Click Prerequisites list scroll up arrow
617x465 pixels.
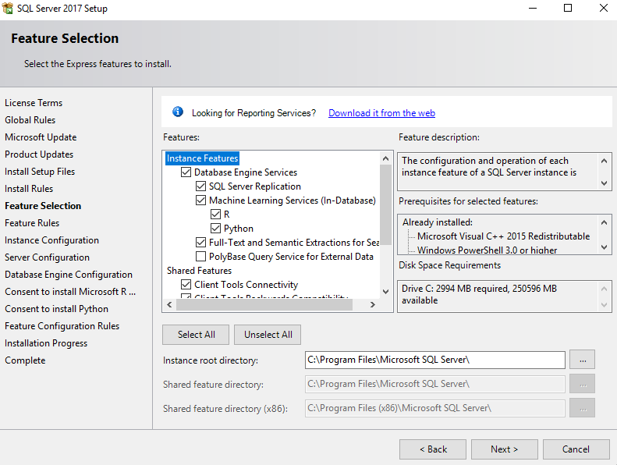click(604, 222)
